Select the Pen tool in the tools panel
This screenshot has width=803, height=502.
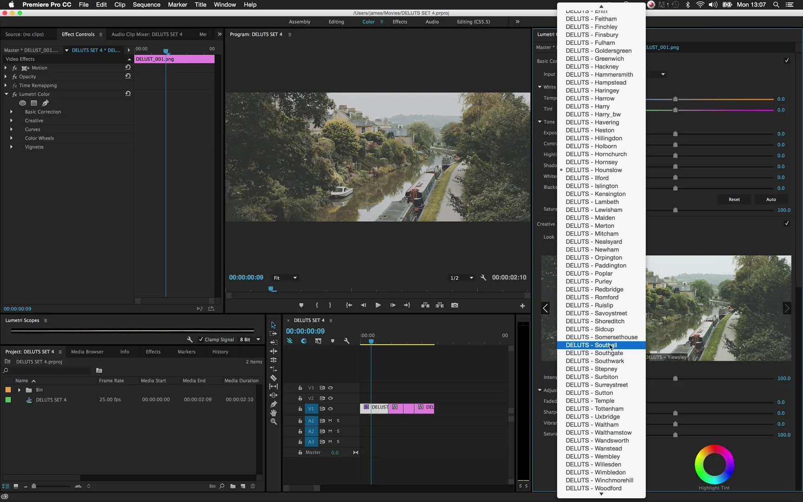(273, 404)
